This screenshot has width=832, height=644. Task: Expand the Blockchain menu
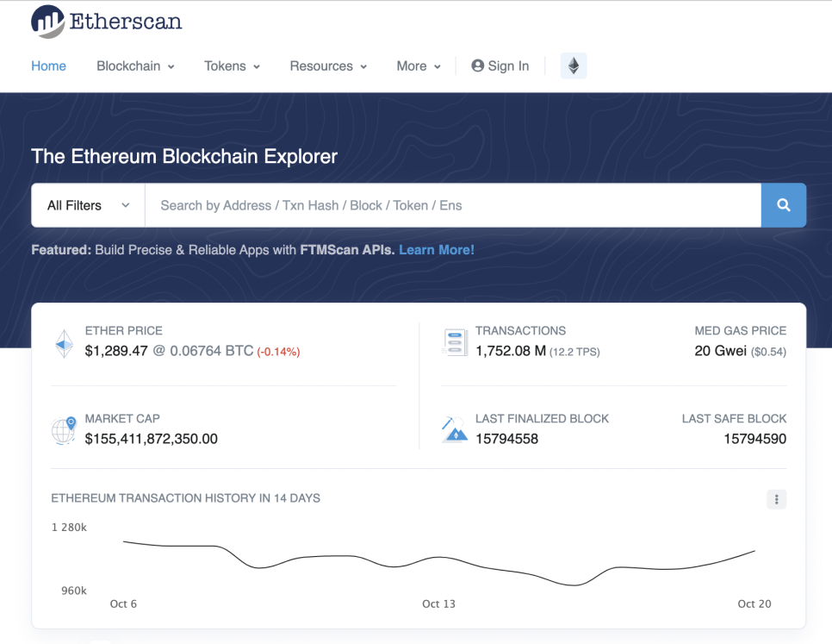tap(135, 66)
